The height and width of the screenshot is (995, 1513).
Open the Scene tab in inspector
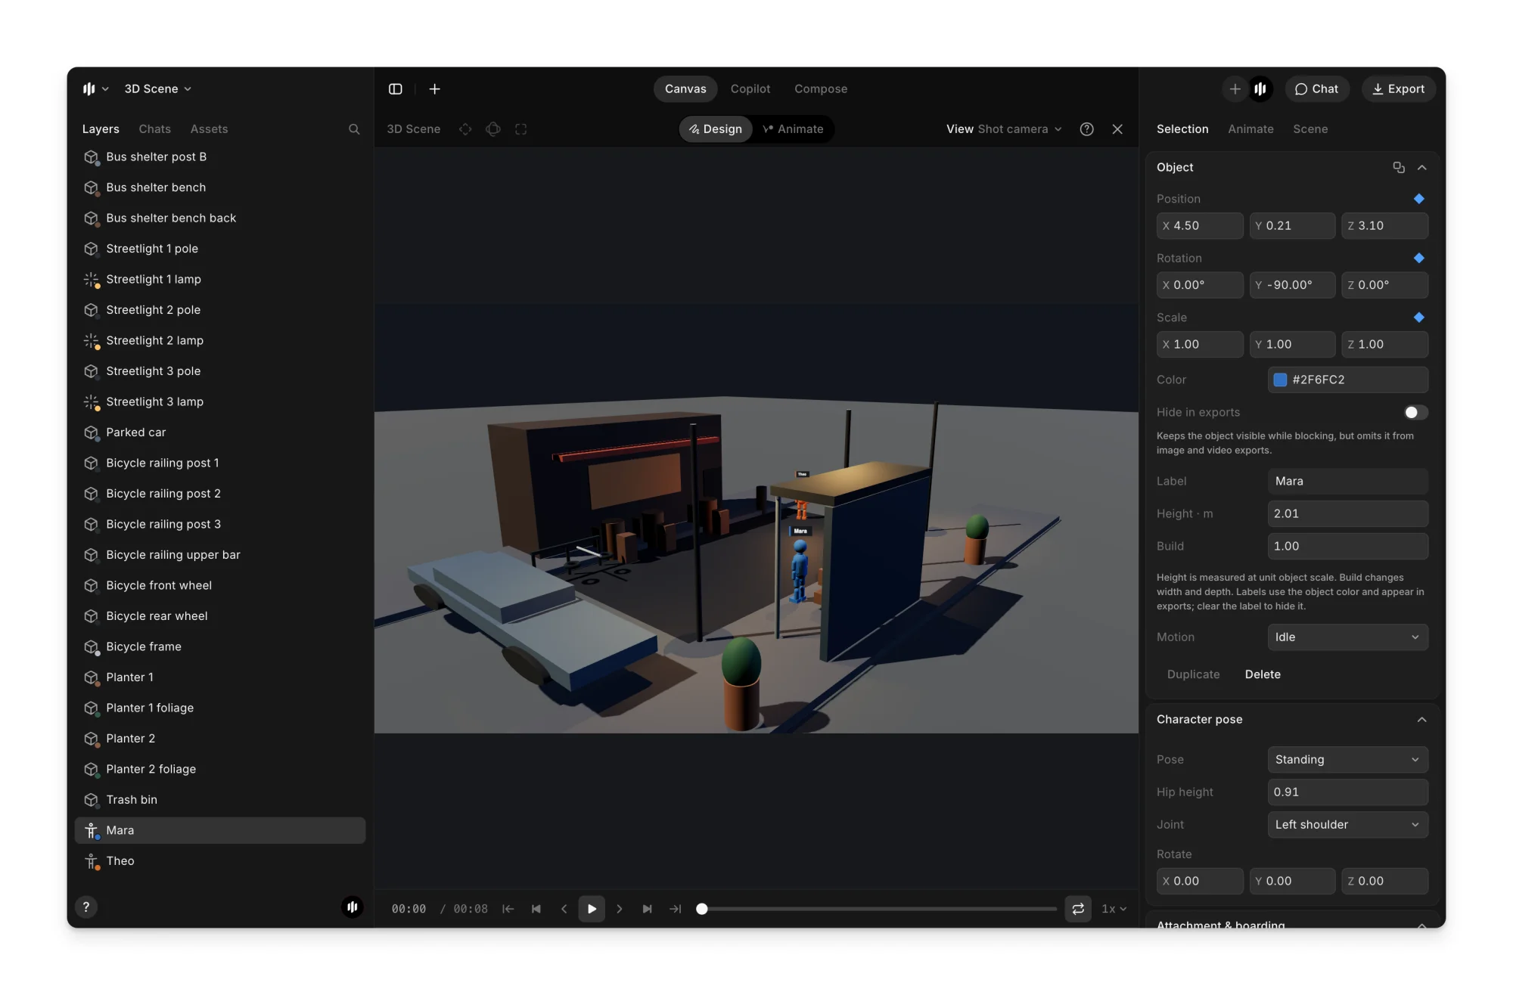pyautogui.click(x=1310, y=129)
